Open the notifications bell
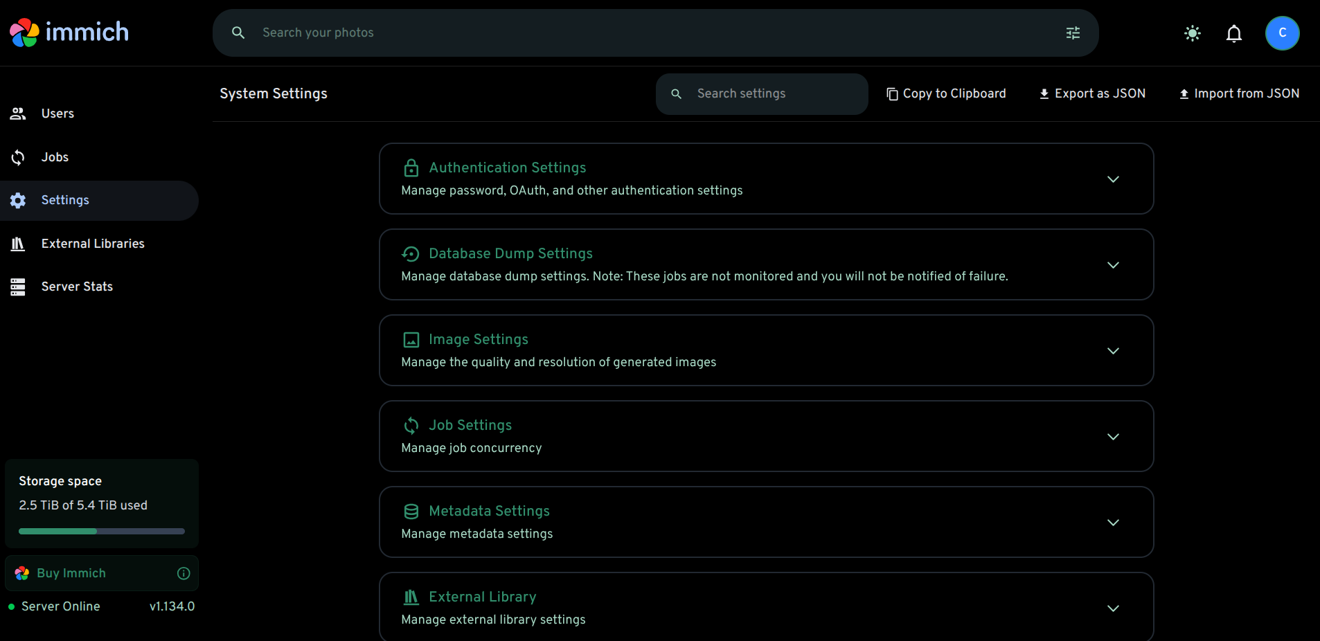Screen dimensions: 1320x641 tap(1234, 33)
